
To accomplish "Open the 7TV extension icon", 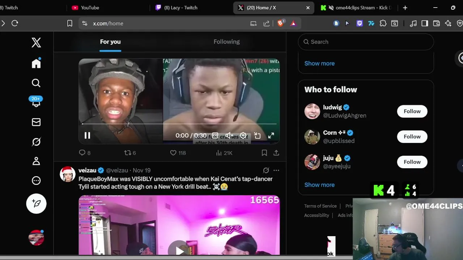I will pos(371,23).
